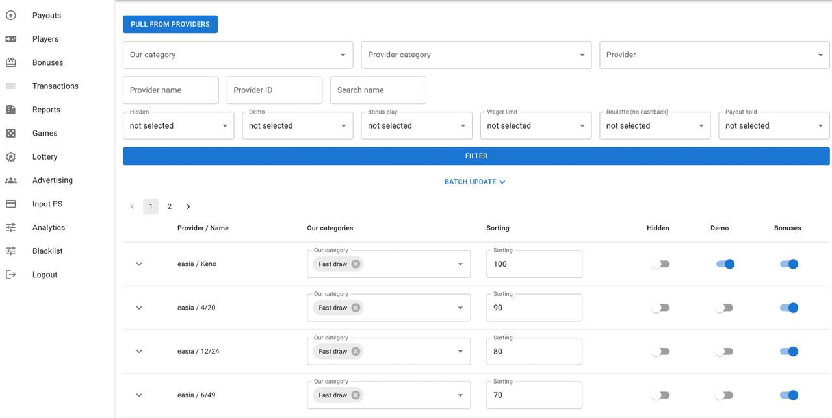Click the Players gamepad icon
Image resolution: width=832 pixels, height=418 pixels.
(11, 39)
